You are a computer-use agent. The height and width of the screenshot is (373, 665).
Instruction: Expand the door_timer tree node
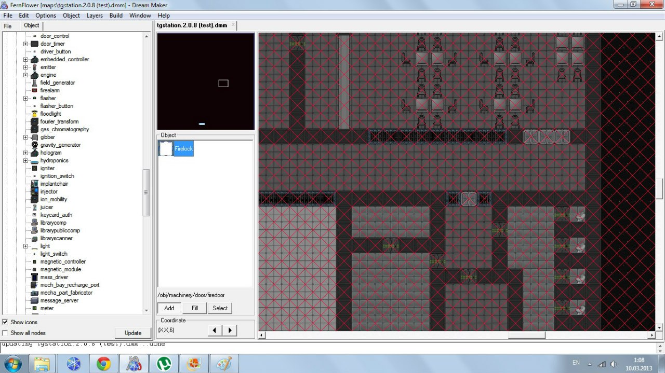(25, 44)
